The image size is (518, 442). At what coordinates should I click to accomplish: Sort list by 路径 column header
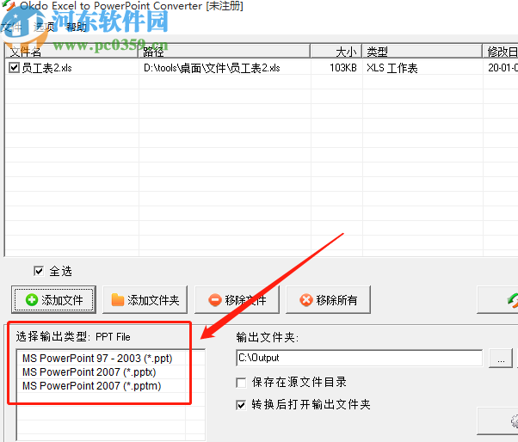[225, 52]
